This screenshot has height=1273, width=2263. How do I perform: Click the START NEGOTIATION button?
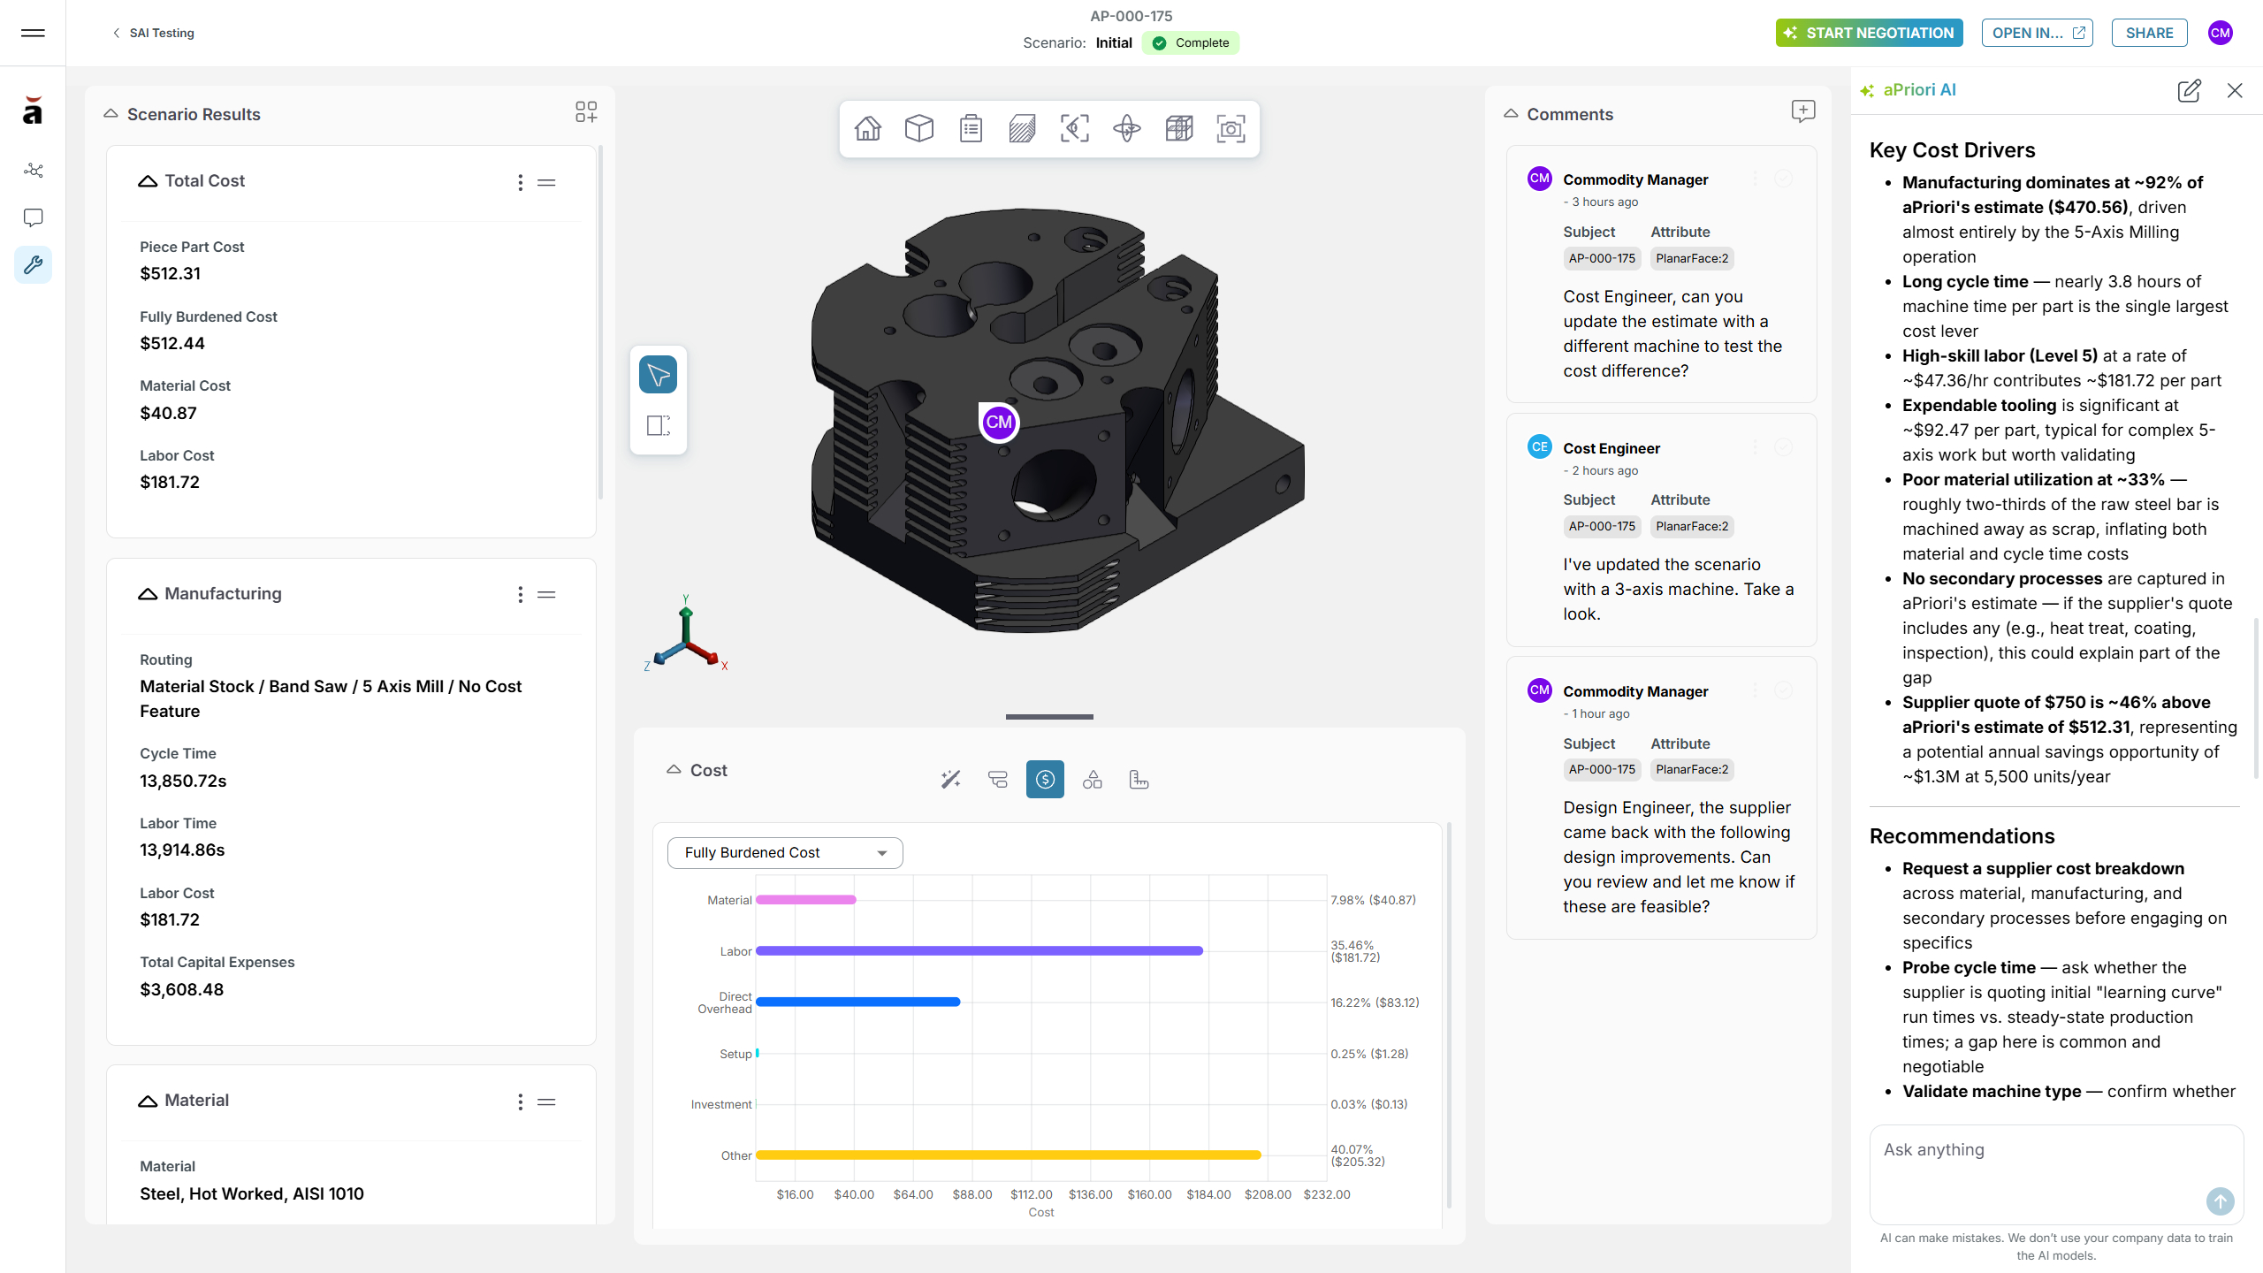coord(1869,33)
